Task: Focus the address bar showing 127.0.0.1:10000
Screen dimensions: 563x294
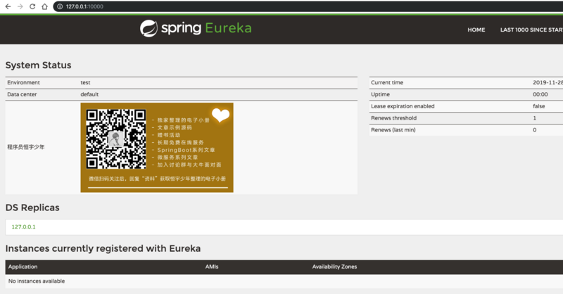Action: pos(309,6)
